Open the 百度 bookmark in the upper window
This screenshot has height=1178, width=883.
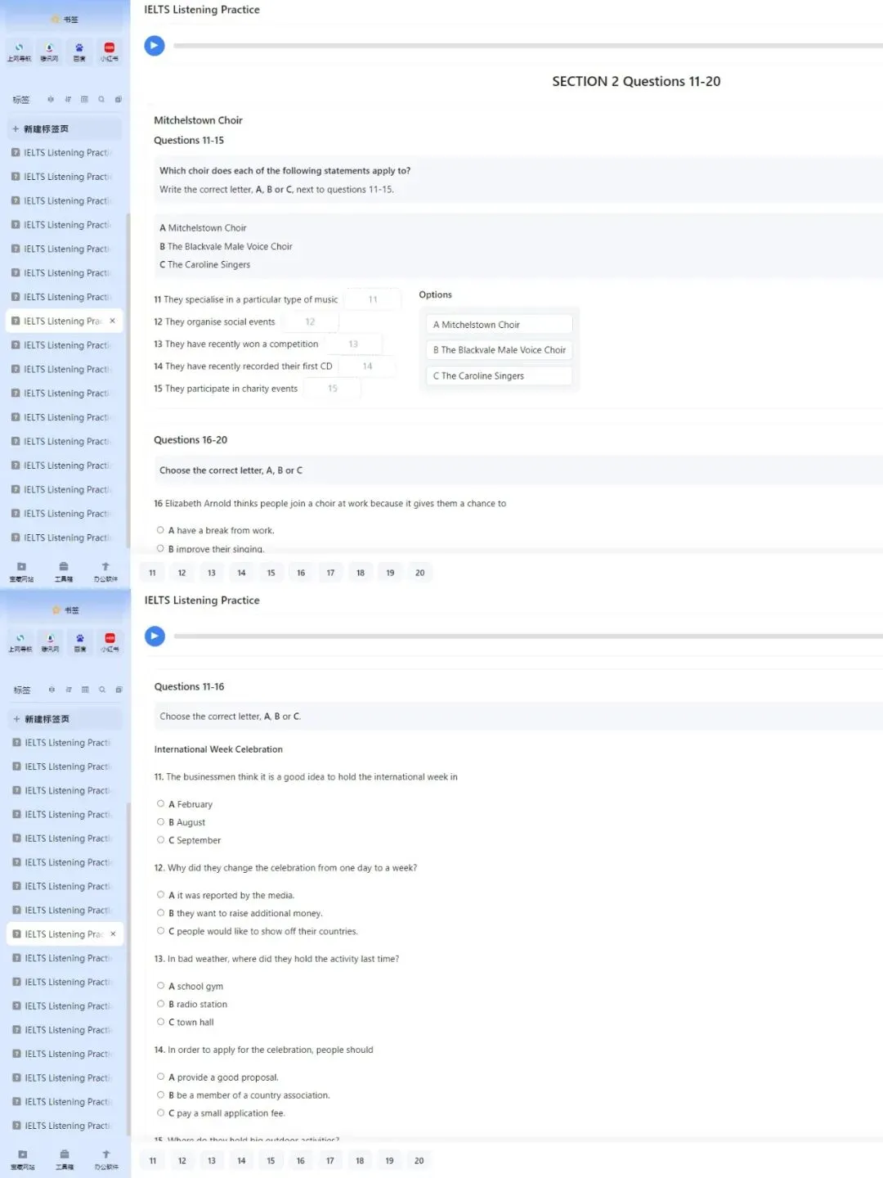pos(79,52)
